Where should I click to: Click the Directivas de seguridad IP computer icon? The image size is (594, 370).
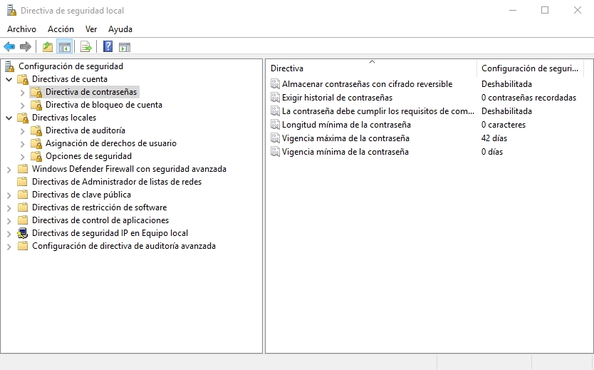tap(23, 233)
